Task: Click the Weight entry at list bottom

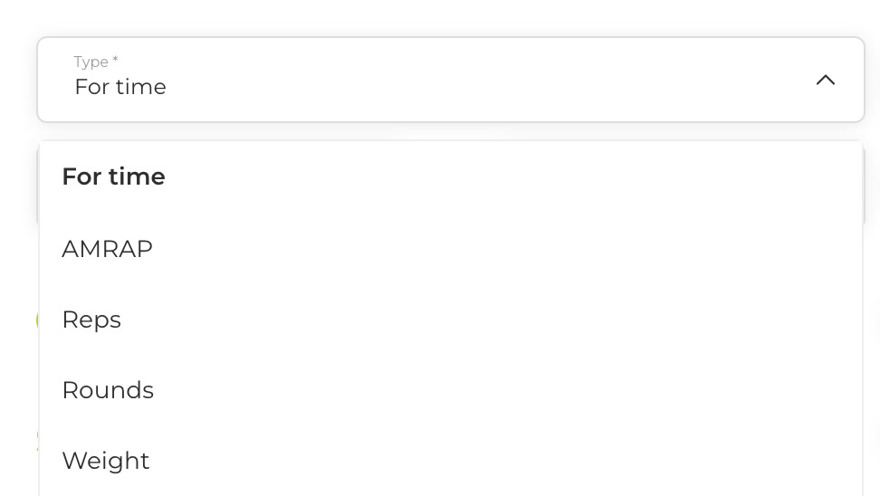Action: 106,461
